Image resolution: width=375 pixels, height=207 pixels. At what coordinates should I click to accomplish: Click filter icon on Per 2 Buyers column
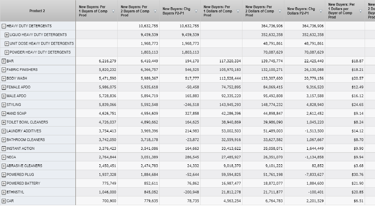click(x=155, y=11)
